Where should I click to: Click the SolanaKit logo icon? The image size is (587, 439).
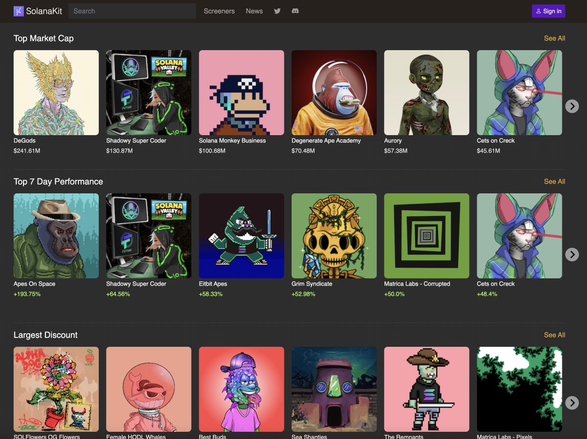[x=19, y=11]
